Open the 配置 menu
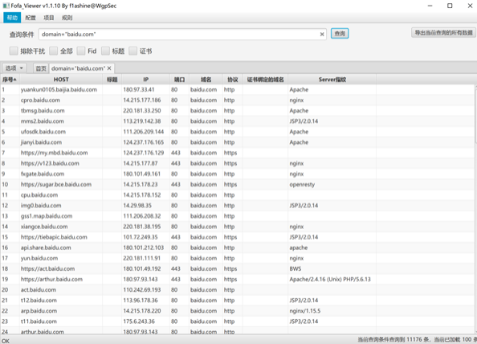 coord(31,18)
